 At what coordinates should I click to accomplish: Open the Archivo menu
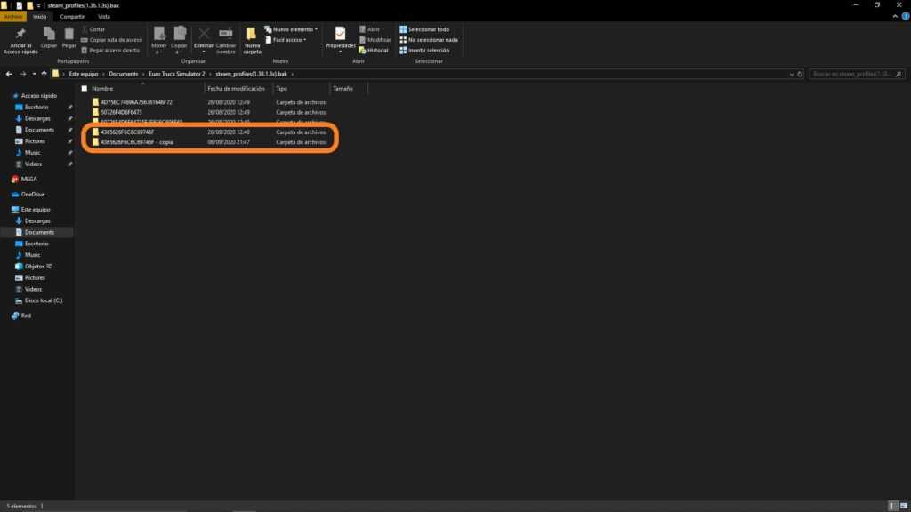(14, 16)
